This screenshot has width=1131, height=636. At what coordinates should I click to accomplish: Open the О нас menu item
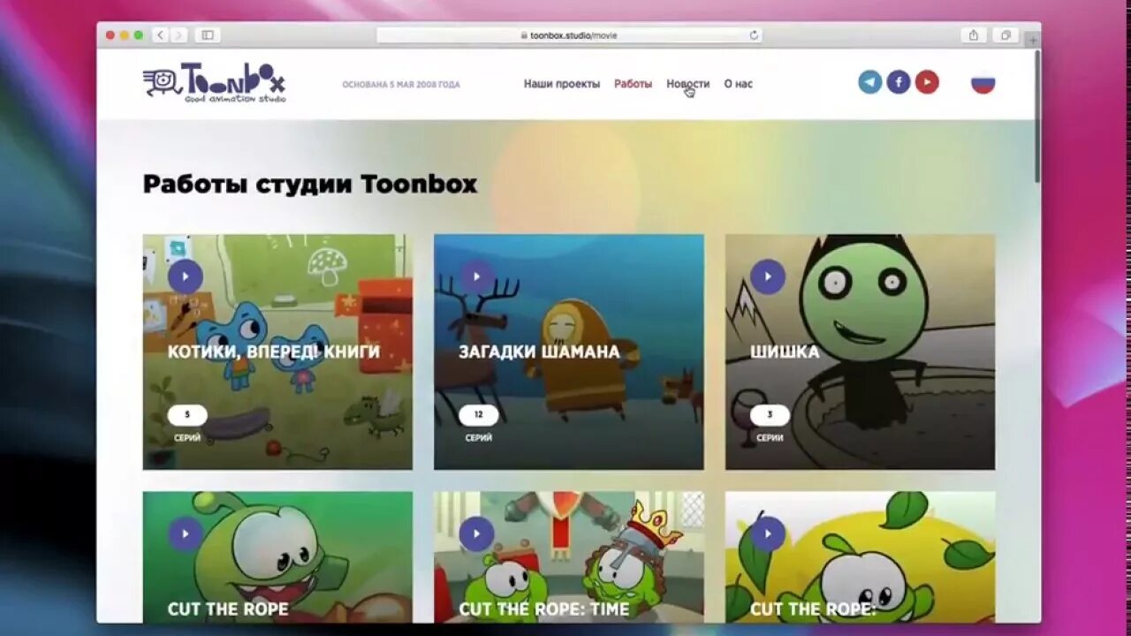coord(739,84)
